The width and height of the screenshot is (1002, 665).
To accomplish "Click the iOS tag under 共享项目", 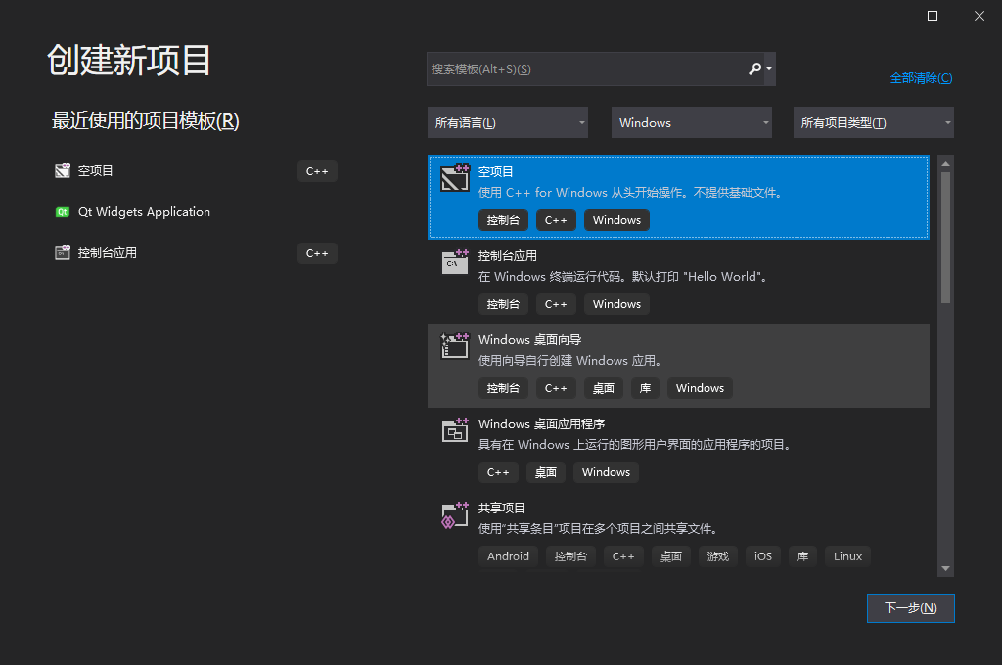I will point(763,556).
